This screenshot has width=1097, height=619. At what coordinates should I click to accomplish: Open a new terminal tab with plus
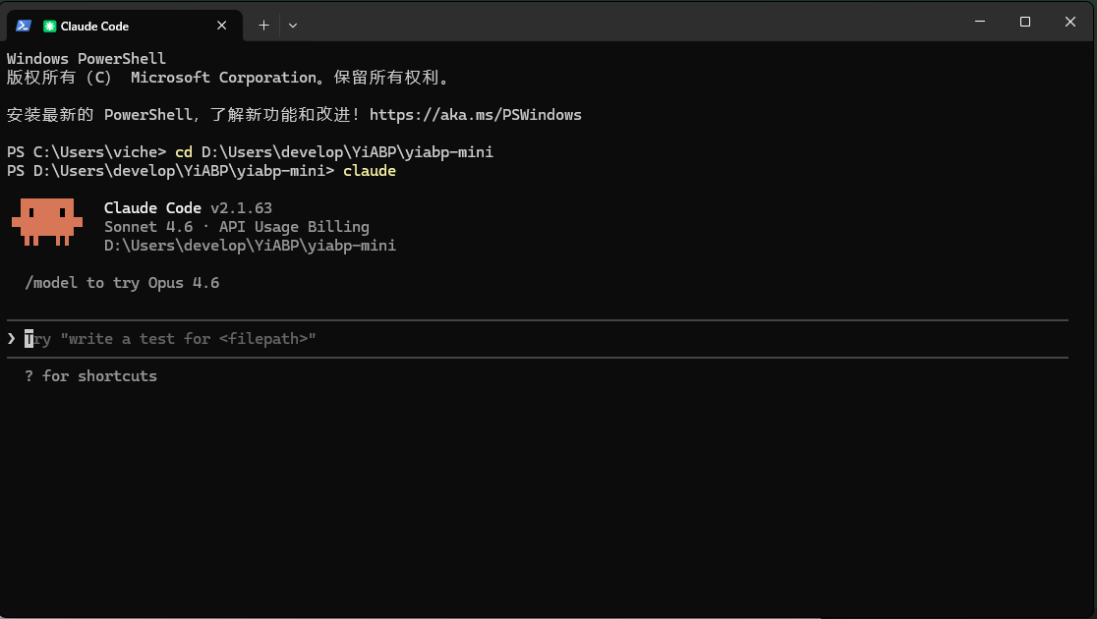[263, 26]
